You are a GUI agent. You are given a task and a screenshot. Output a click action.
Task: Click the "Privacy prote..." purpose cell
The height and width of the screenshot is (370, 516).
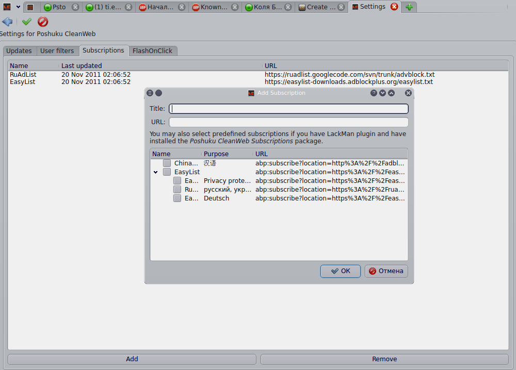227,181
